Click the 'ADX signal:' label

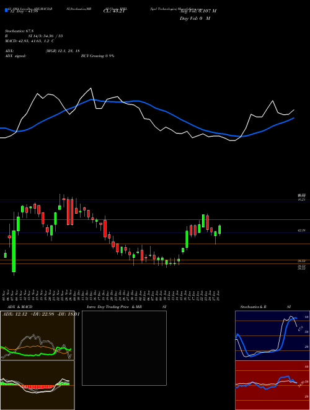click(x=15, y=56)
